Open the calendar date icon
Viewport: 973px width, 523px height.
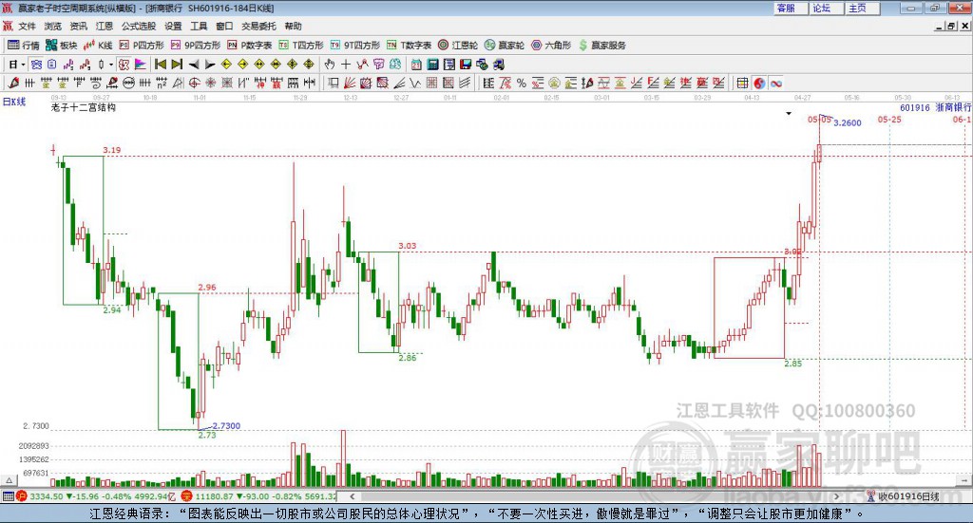pyautogui.click(x=416, y=65)
